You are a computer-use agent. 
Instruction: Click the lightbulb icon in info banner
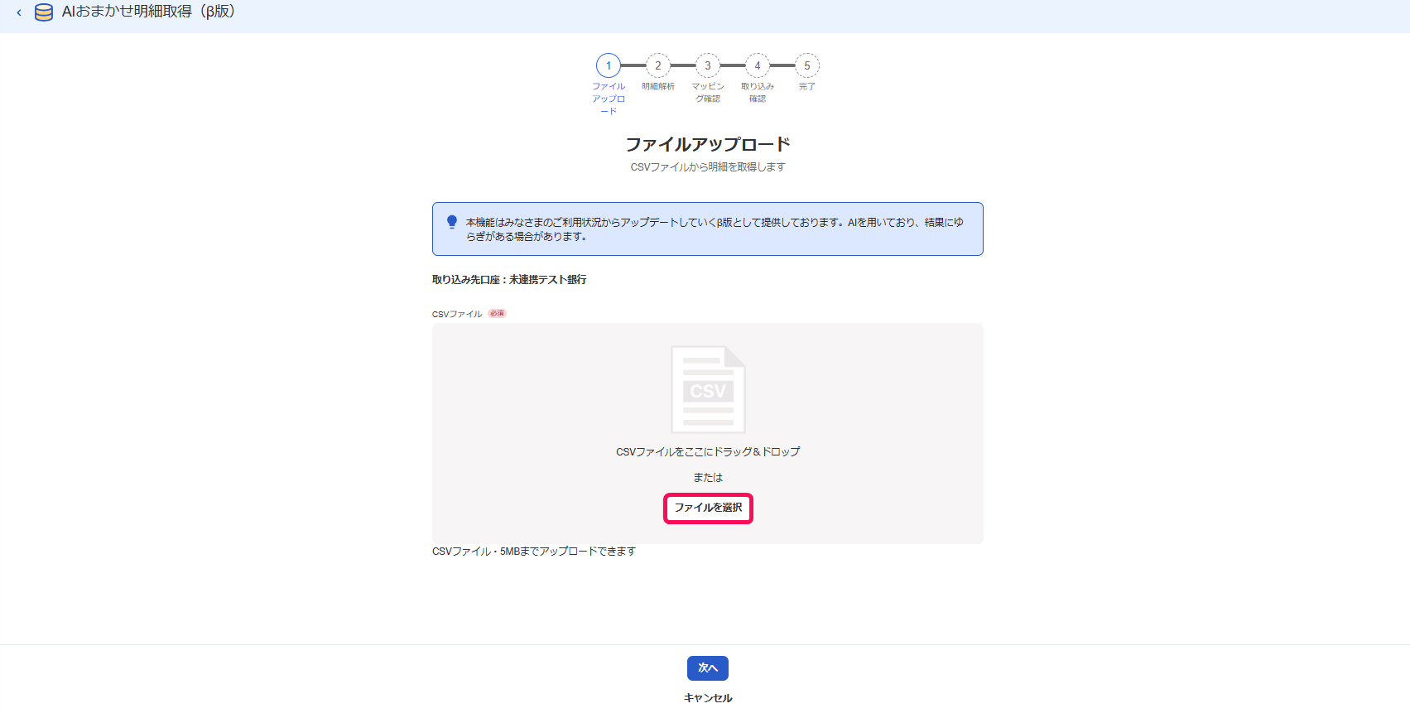tap(452, 222)
